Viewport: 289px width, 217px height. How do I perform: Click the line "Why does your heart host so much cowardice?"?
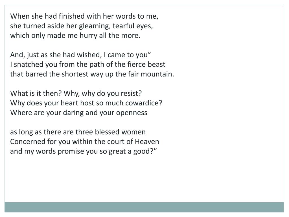click(86, 103)
